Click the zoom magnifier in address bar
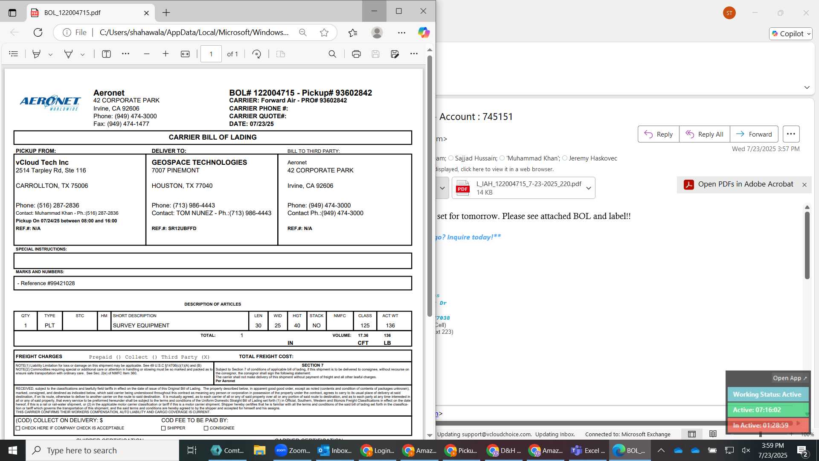 [303, 32]
